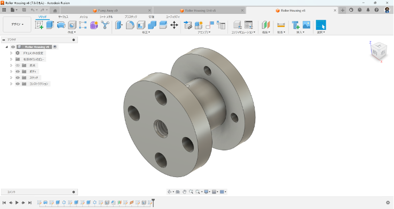394x209 pixels.
Task: Expand the ドキュメントの設定 node
Action: (x=11, y=53)
